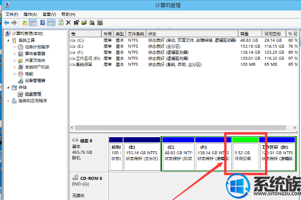The height and width of the screenshot is (200, 301).
Task: Sort by the 卷 column header
Action: click(86, 34)
